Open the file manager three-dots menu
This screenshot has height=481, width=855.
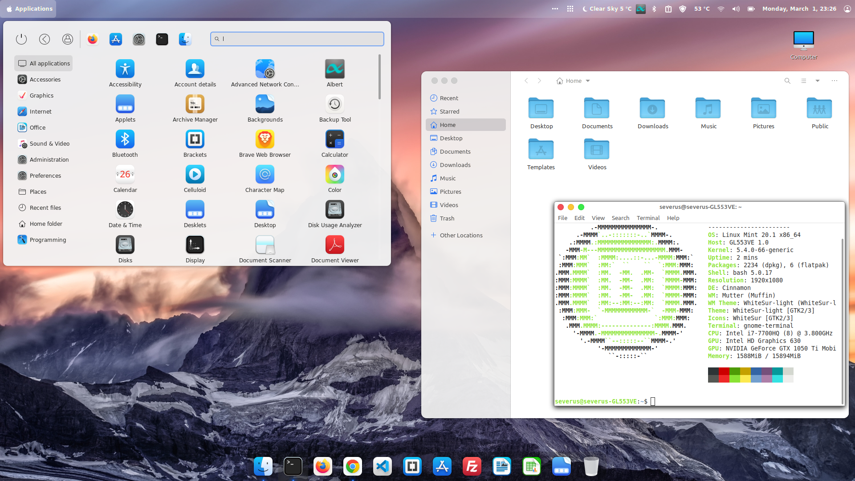[835, 81]
